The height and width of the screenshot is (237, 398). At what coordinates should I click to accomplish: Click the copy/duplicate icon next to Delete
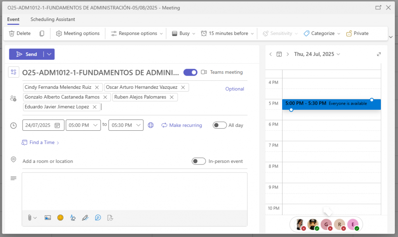[x=42, y=33]
